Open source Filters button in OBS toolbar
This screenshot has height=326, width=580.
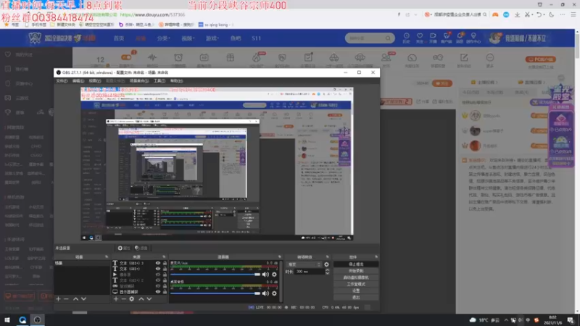pos(141,248)
